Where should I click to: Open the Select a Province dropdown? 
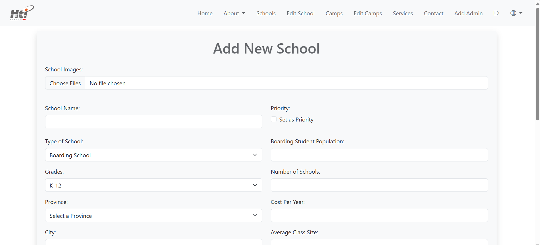pos(153,216)
